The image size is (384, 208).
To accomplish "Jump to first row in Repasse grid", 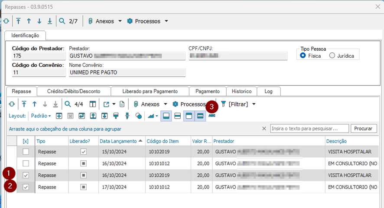I will (24, 104).
